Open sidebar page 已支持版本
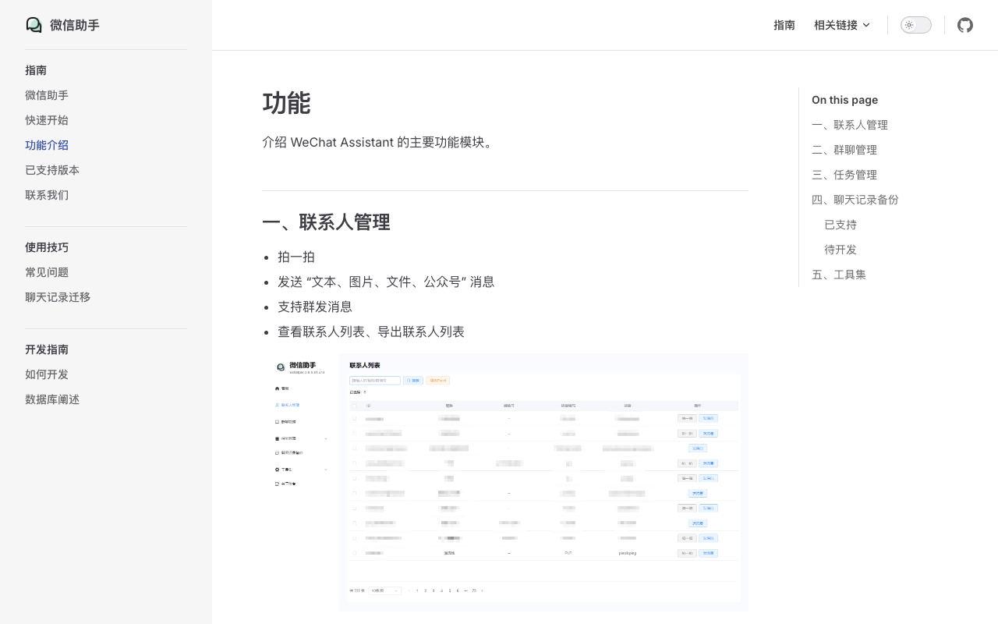The image size is (998, 624). 52,170
